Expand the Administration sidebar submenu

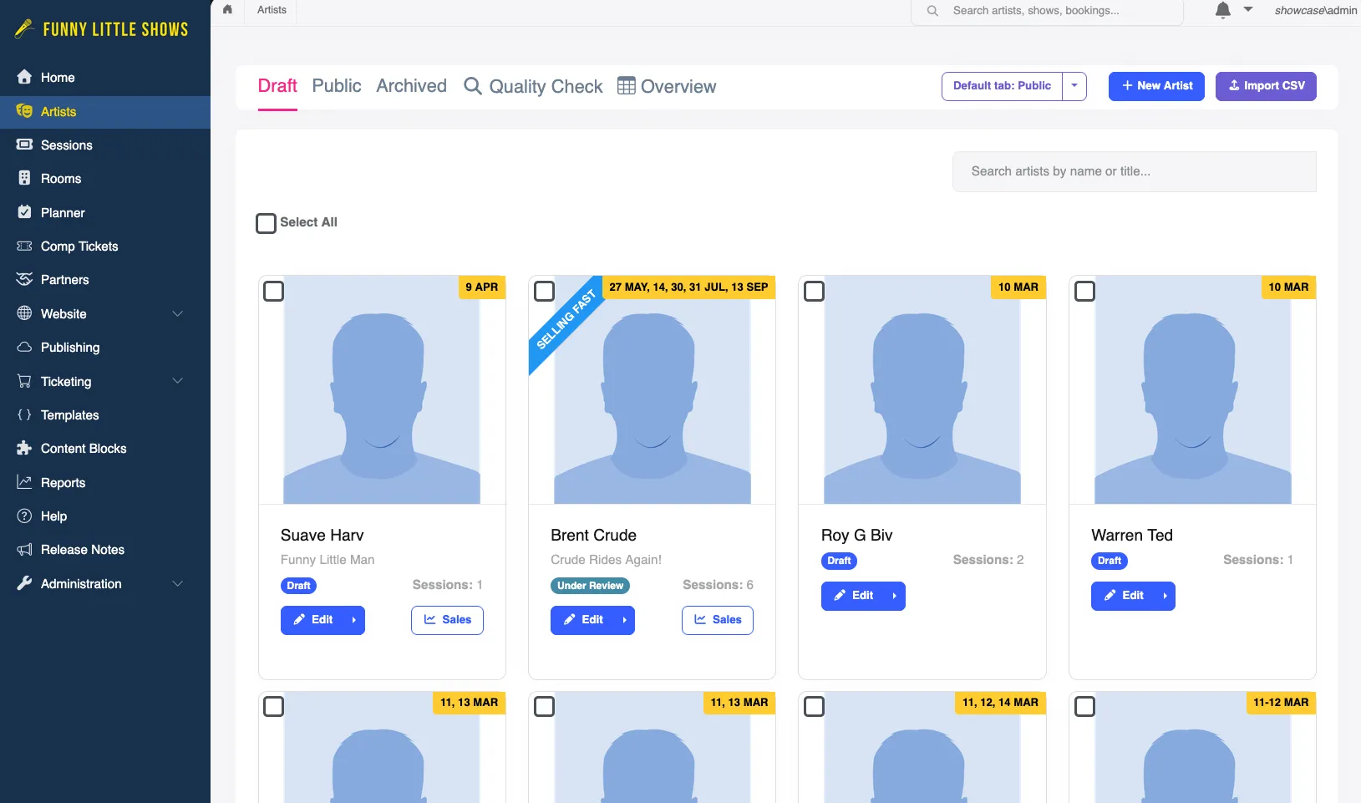177,583
